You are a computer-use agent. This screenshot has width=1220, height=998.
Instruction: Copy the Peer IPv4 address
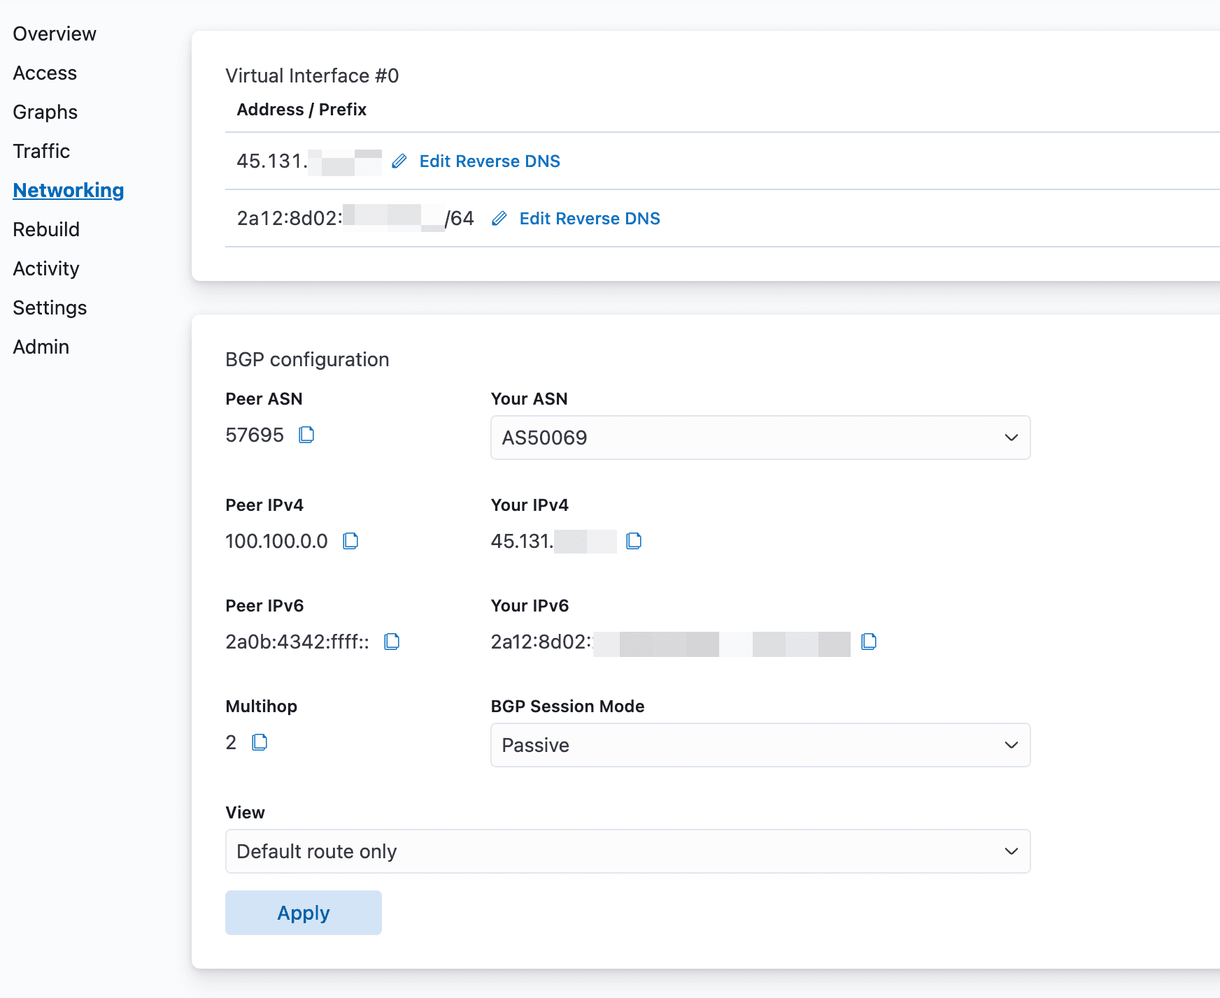click(350, 541)
